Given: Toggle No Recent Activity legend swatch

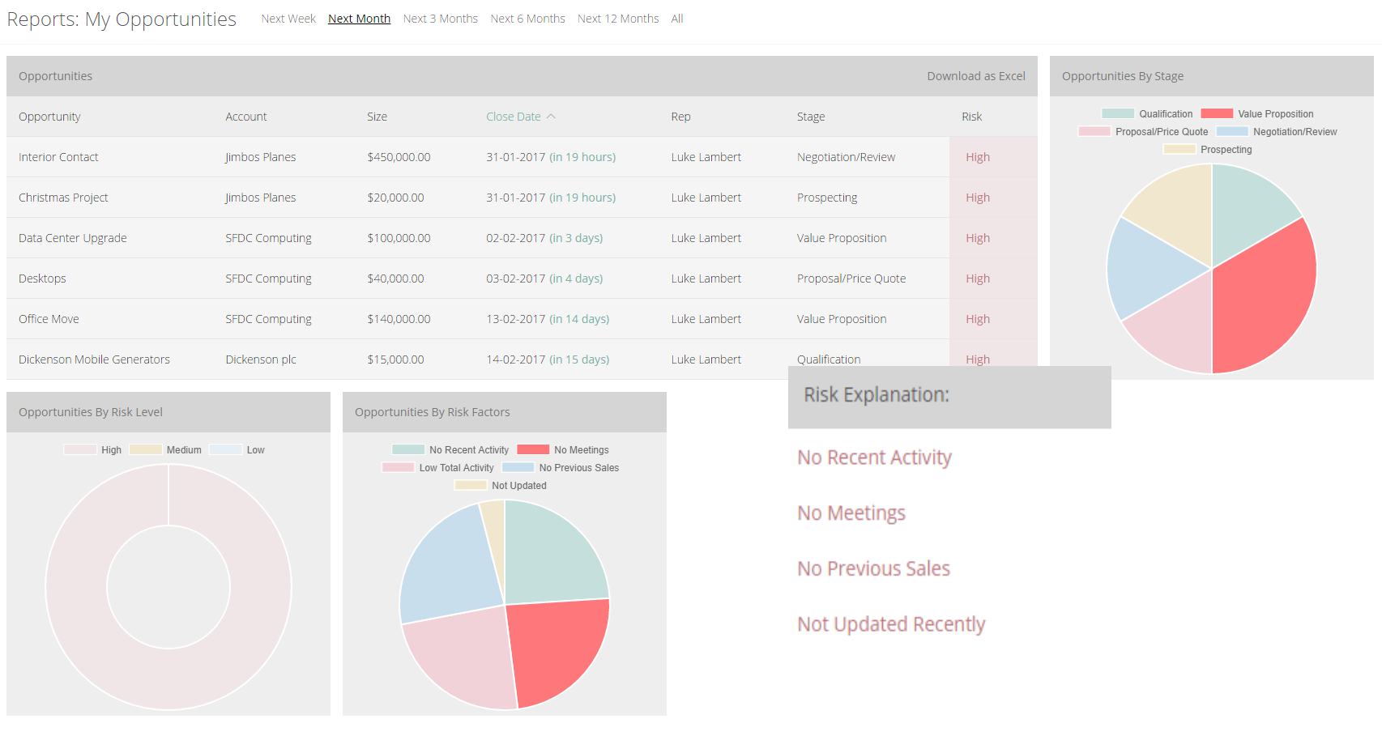Looking at the screenshot, I should click(x=408, y=449).
